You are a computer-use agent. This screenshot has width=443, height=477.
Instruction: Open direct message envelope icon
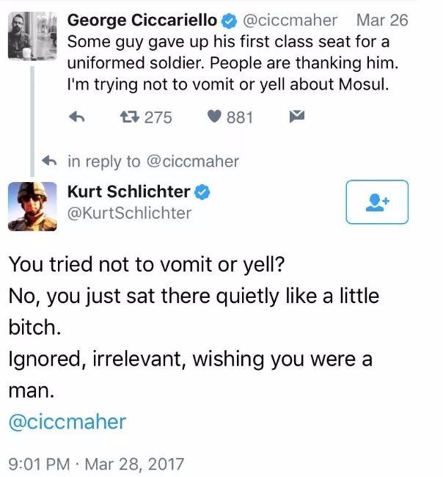(x=295, y=117)
